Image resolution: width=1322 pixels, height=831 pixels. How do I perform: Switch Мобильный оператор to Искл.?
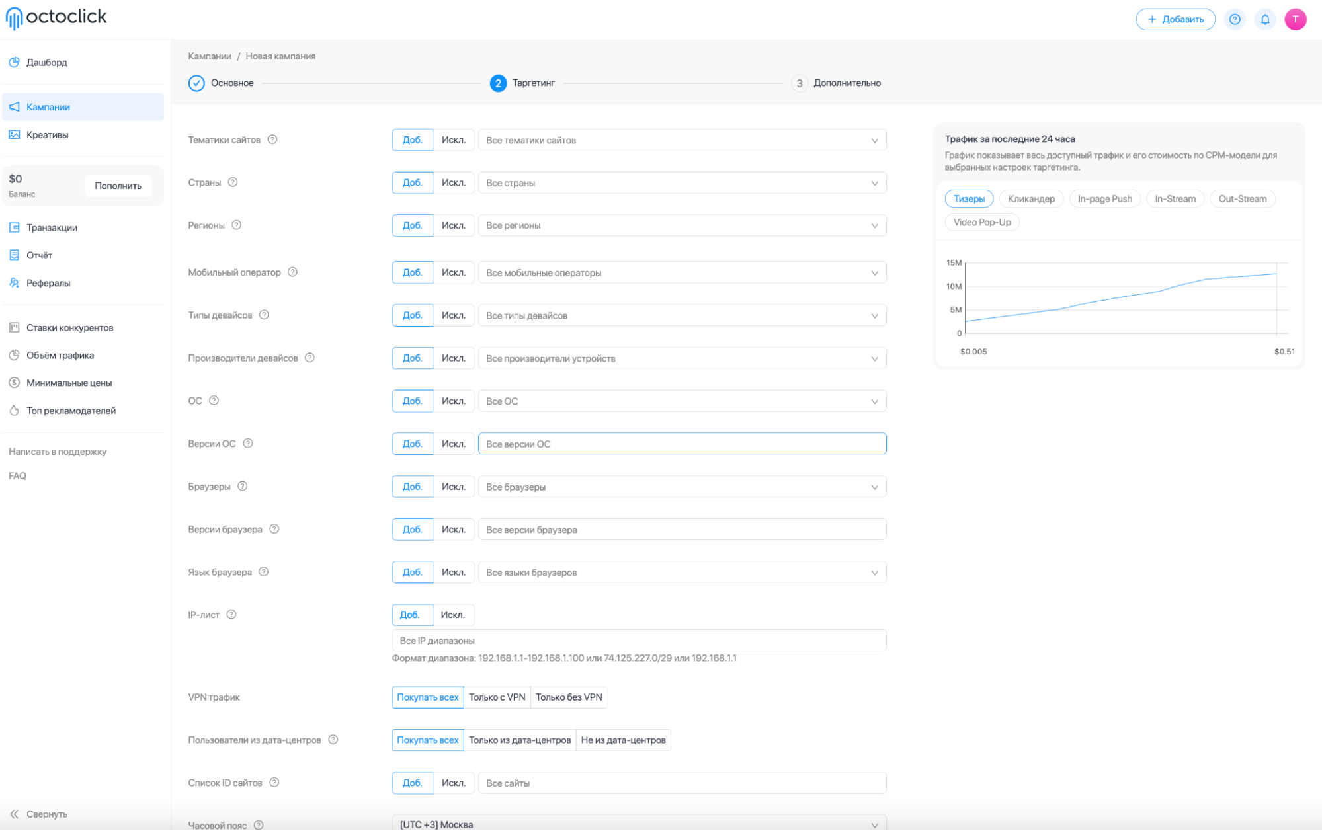pos(454,272)
